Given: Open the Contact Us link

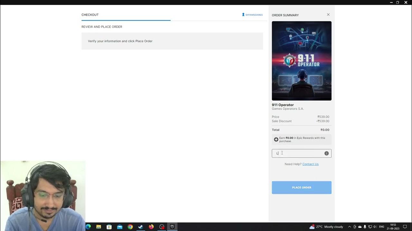Looking at the screenshot, I should pyautogui.click(x=310, y=164).
